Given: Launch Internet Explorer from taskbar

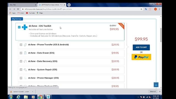Looking at the screenshot, I should 18,97.
